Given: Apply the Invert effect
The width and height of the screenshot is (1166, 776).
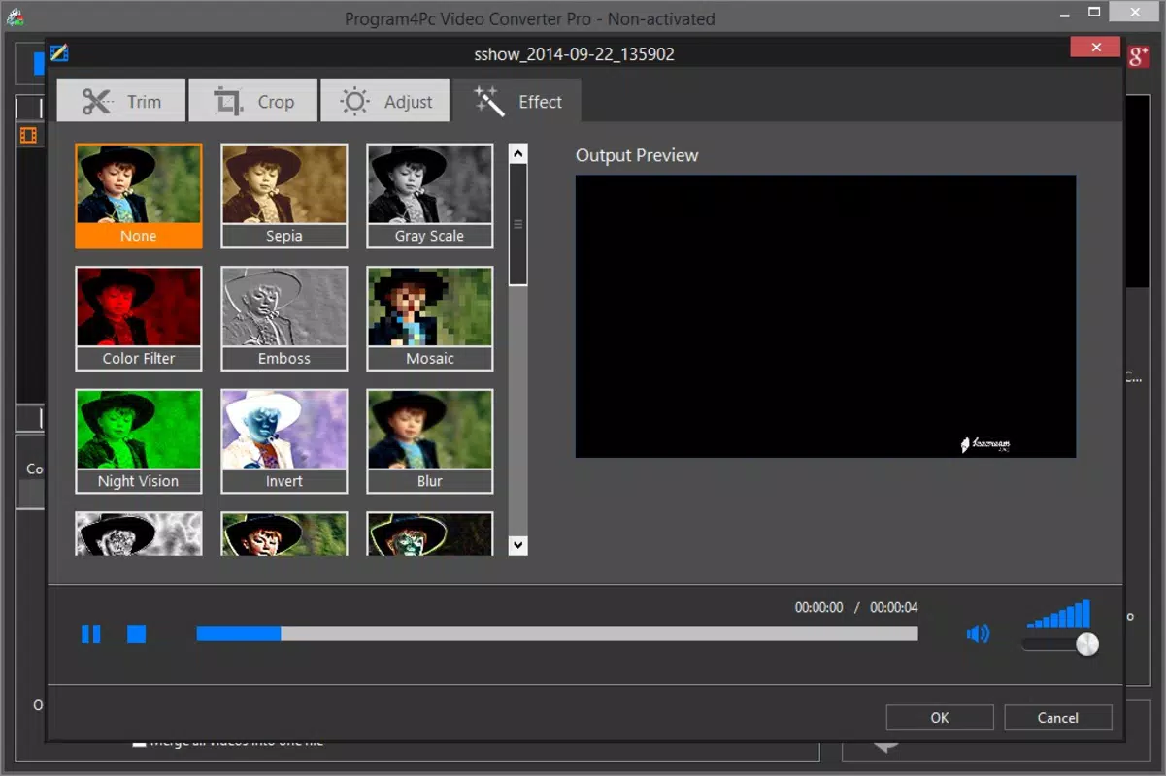Looking at the screenshot, I should pyautogui.click(x=284, y=441).
